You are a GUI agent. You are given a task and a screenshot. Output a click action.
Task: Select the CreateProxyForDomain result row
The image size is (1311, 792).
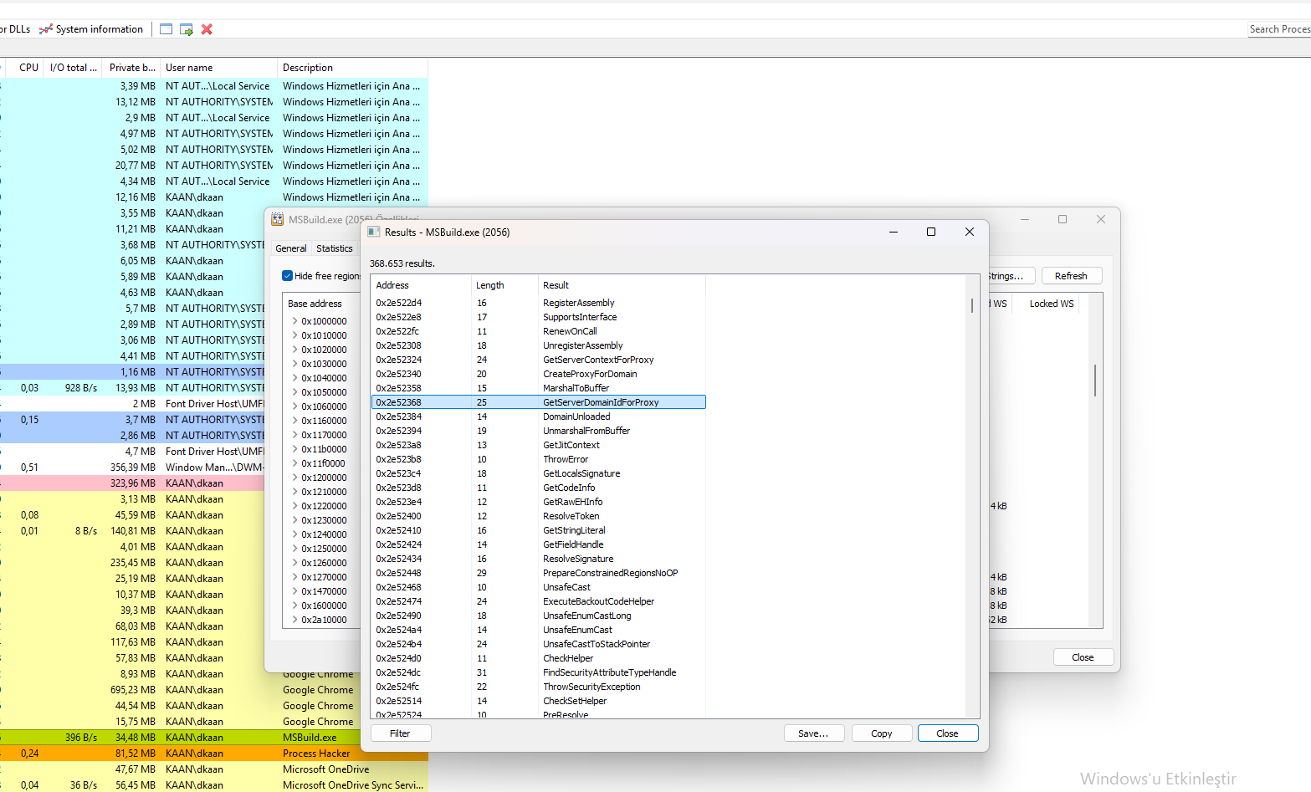(538, 374)
